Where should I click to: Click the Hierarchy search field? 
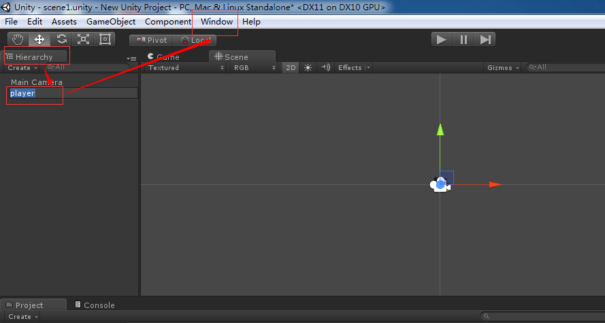86,67
